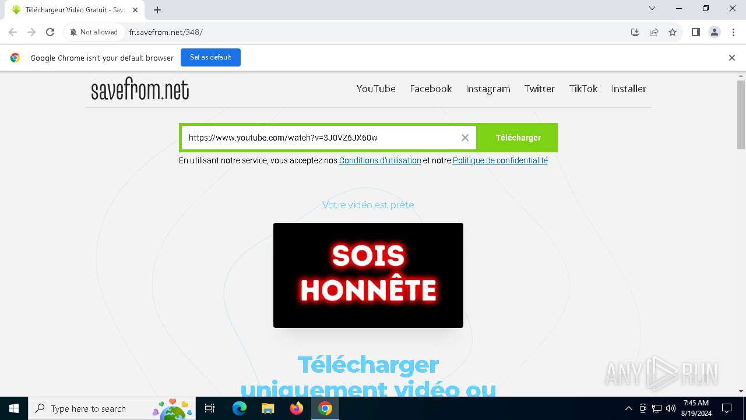Show hidden system tray icons
The image size is (746, 420).
(628, 408)
